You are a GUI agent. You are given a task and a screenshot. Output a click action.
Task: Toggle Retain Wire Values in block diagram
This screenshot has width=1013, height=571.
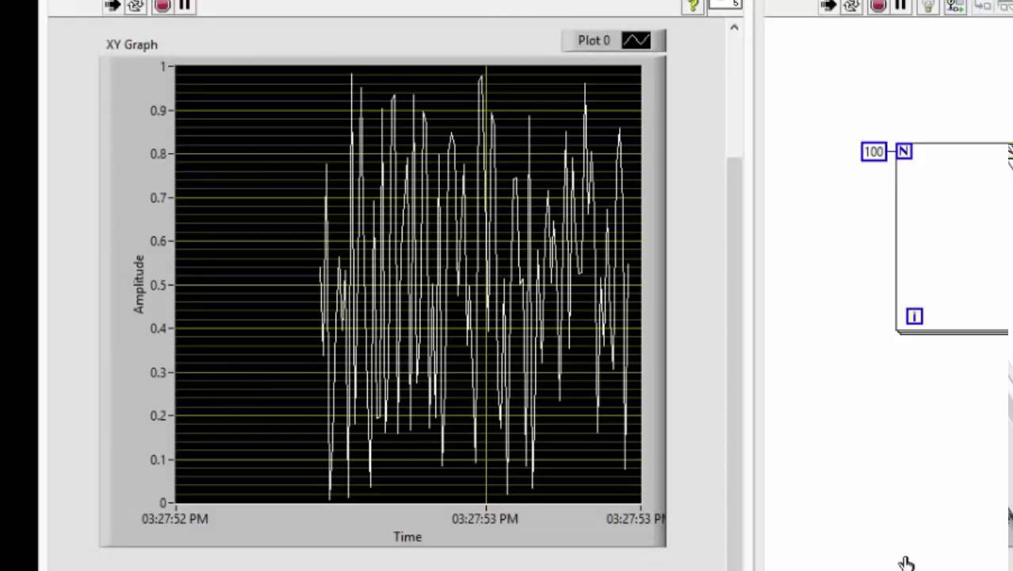pyautogui.click(x=954, y=6)
